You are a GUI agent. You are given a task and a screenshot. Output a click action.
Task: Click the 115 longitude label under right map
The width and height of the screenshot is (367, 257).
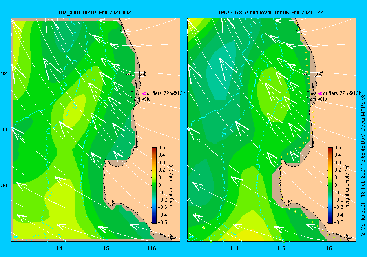(281, 248)
